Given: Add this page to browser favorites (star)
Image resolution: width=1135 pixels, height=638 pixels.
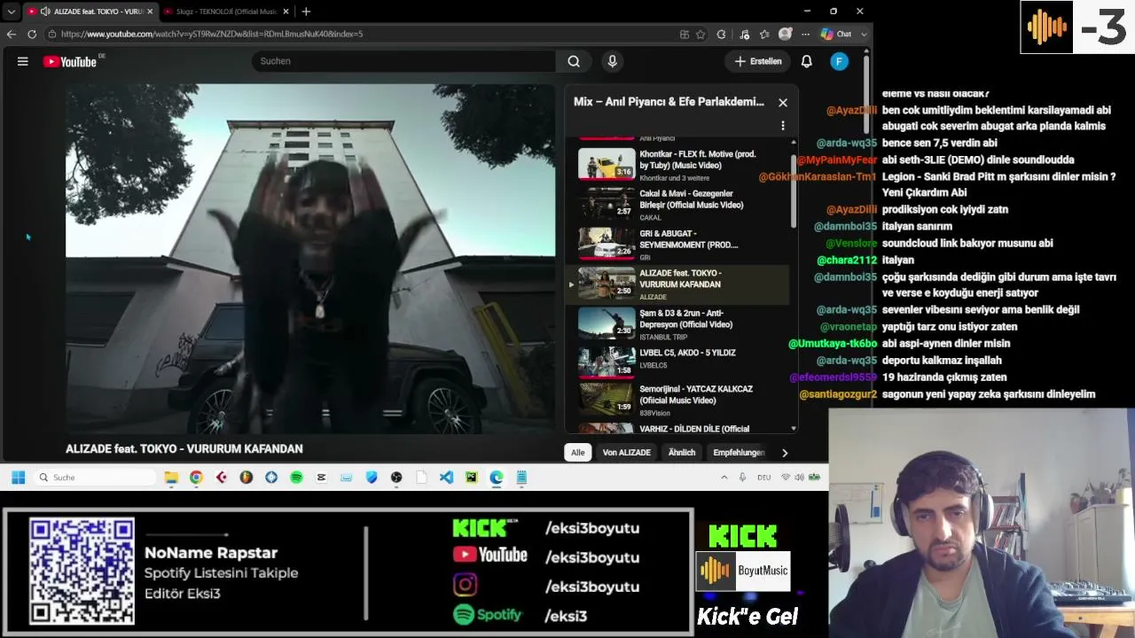Looking at the screenshot, I should click(x=701, y=34).
